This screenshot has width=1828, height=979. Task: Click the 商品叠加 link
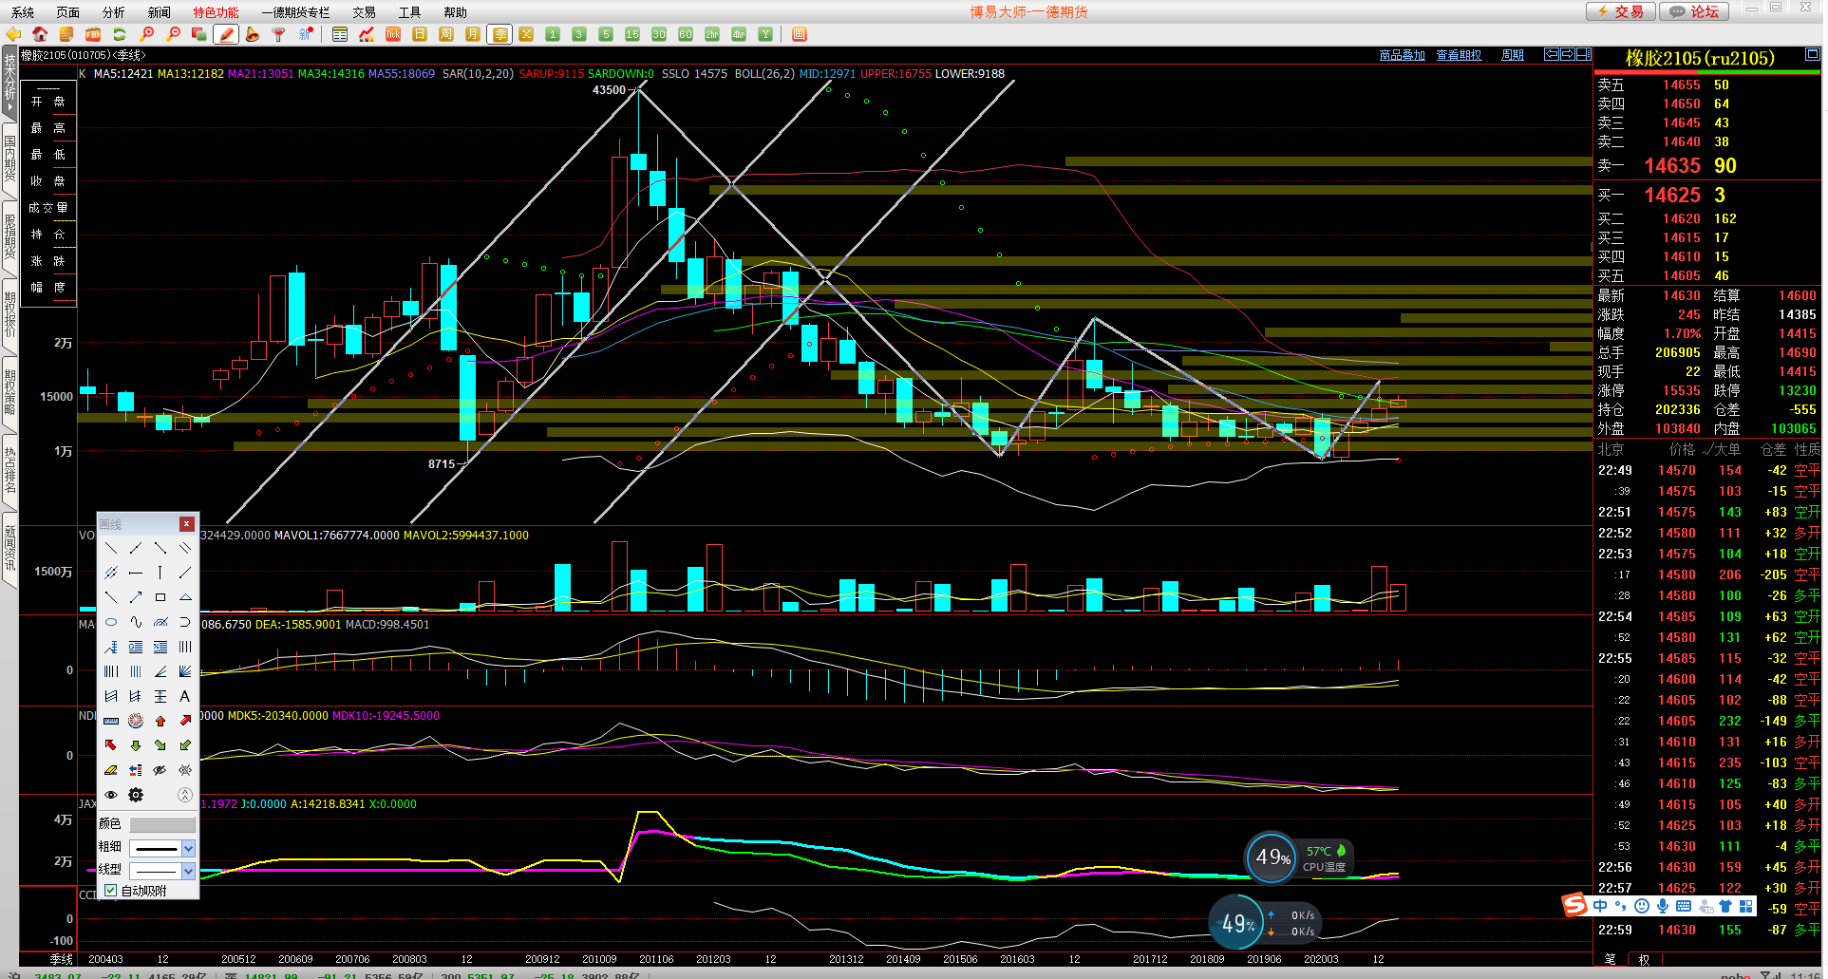click(1403, 55)
